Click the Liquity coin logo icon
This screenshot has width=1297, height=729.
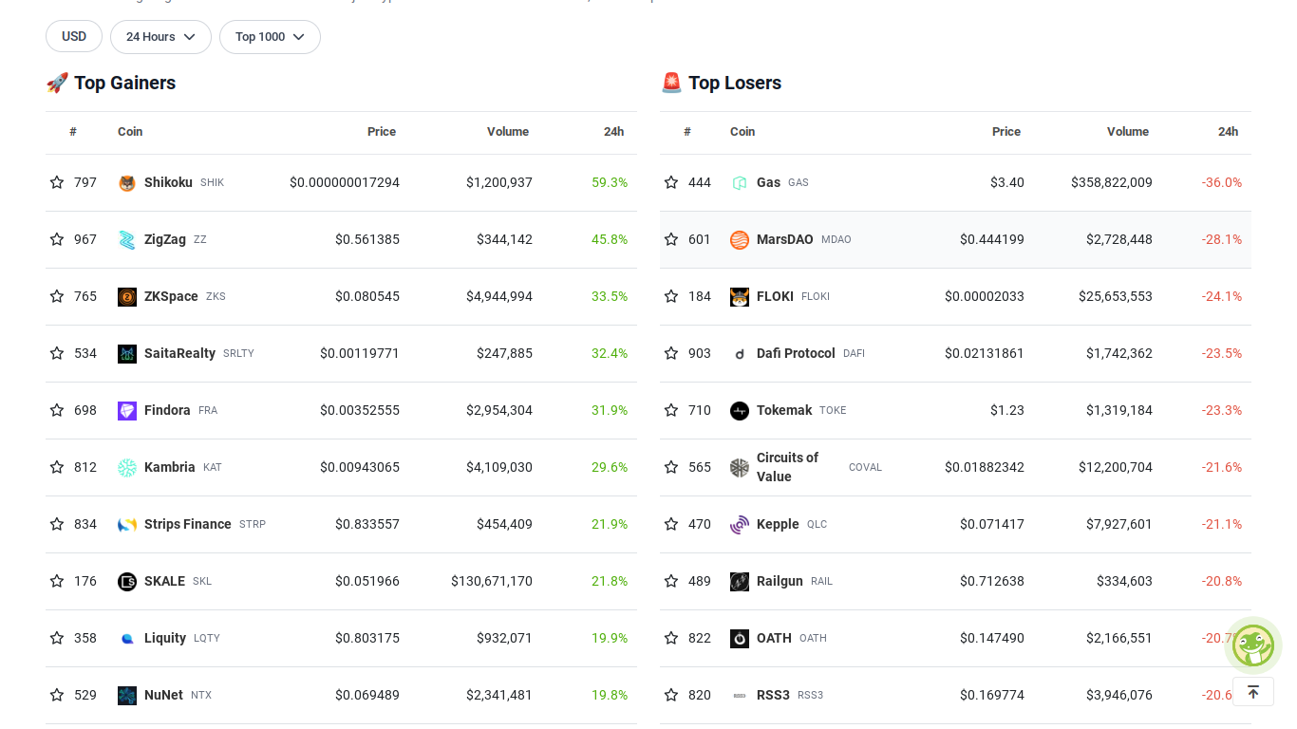127,639
